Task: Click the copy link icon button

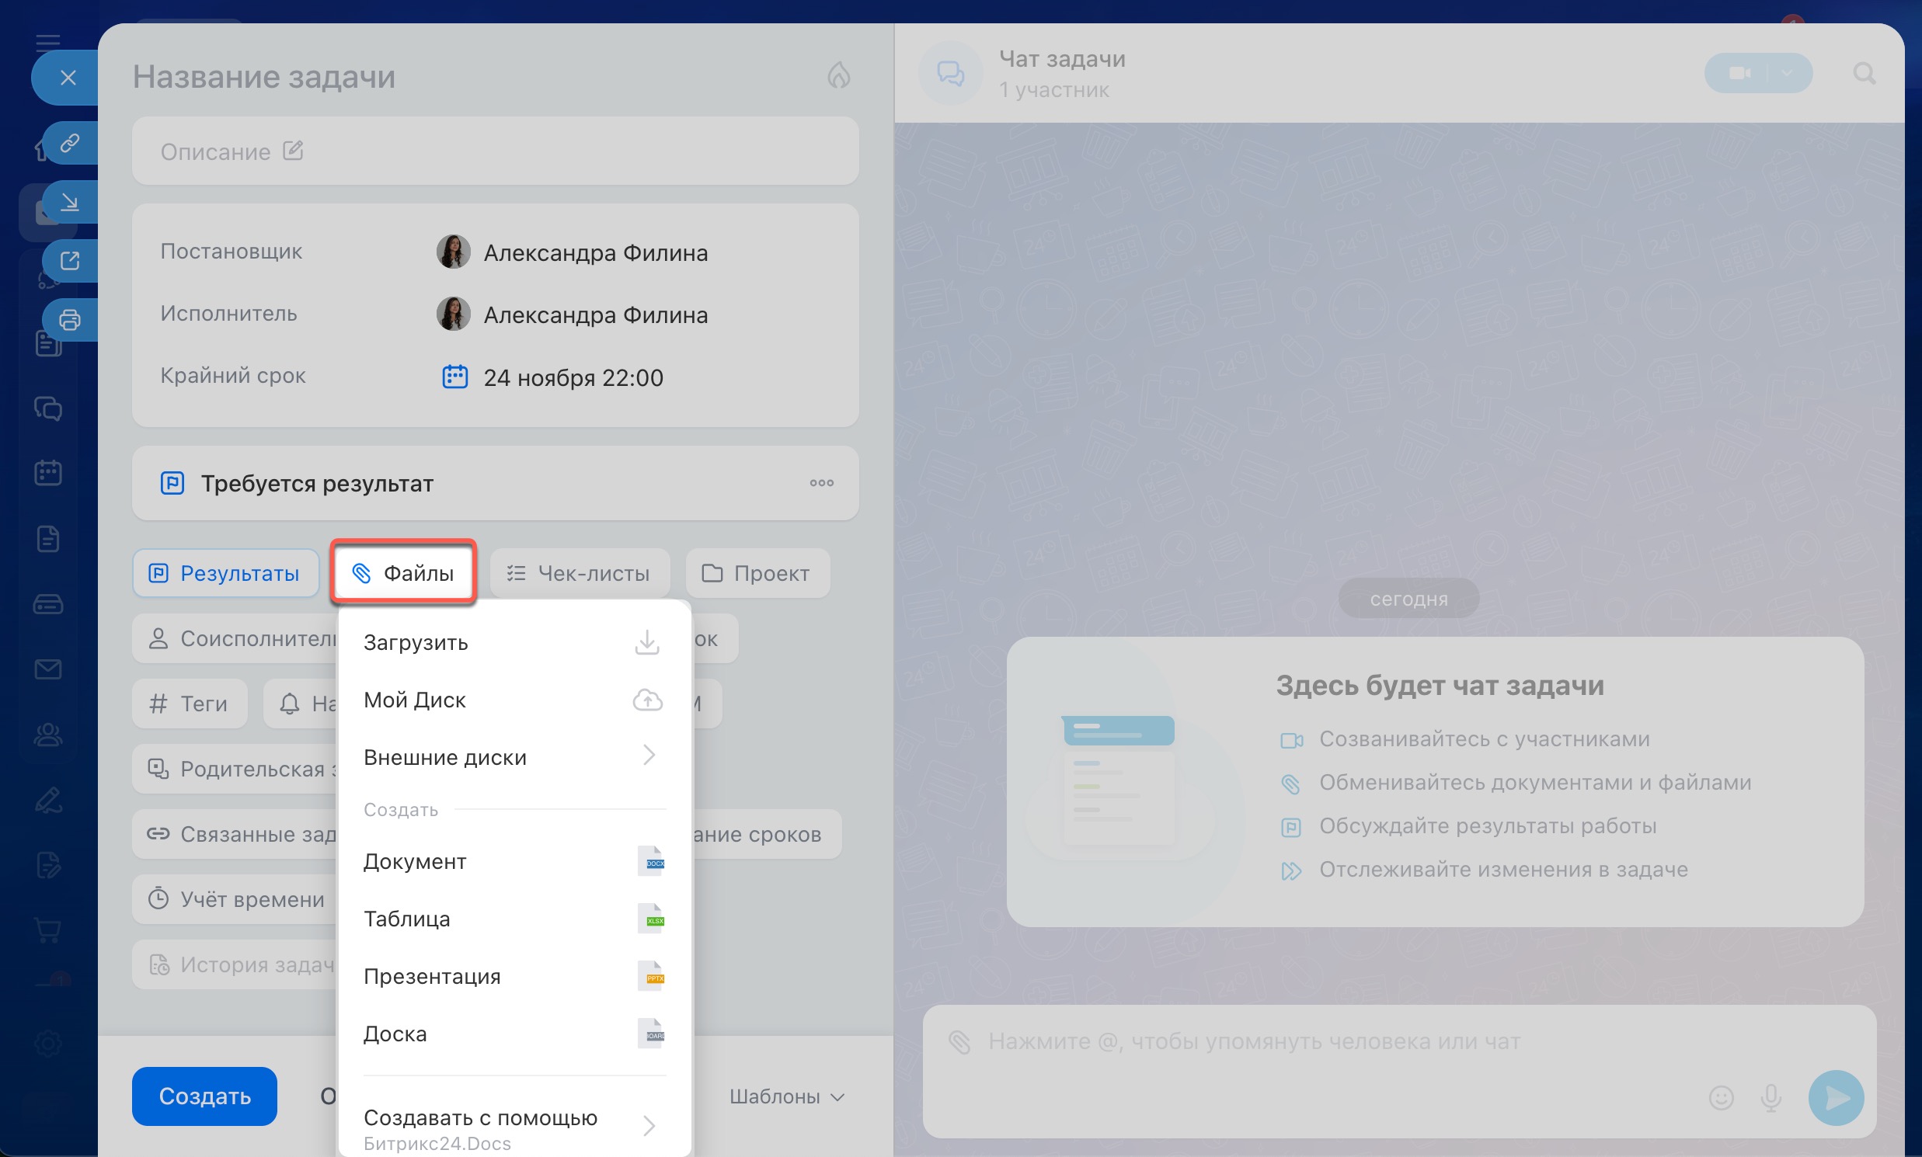Action: [x=69, y=144]
